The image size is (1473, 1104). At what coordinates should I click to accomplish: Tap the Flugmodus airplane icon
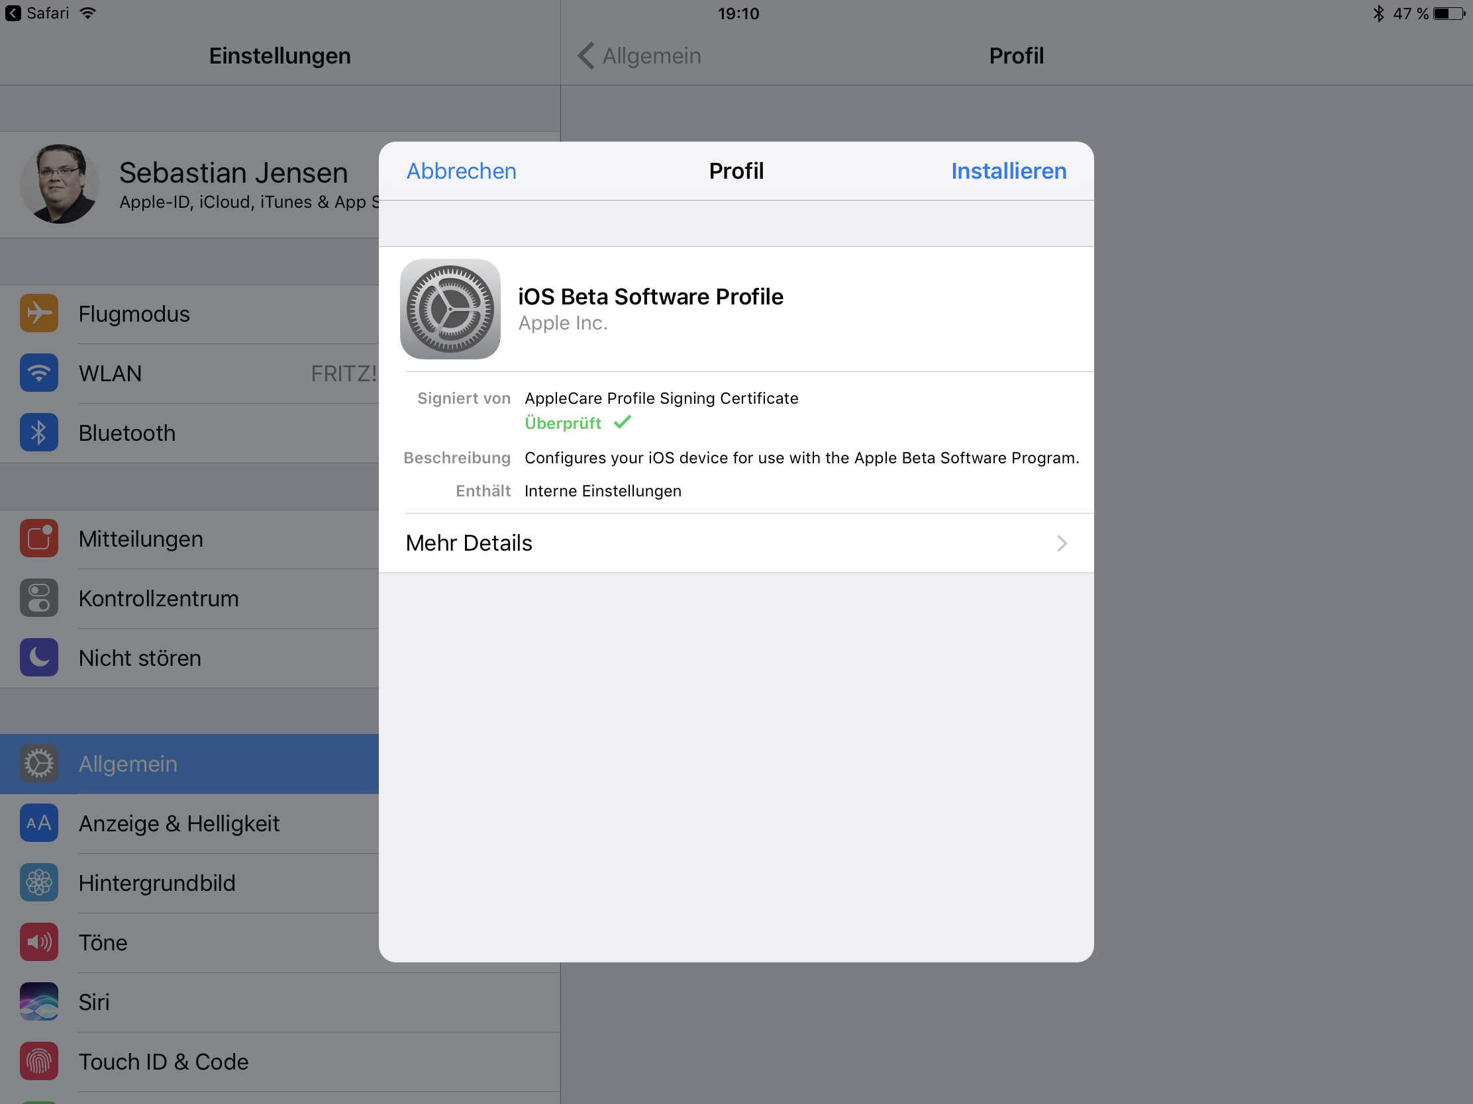38,313
